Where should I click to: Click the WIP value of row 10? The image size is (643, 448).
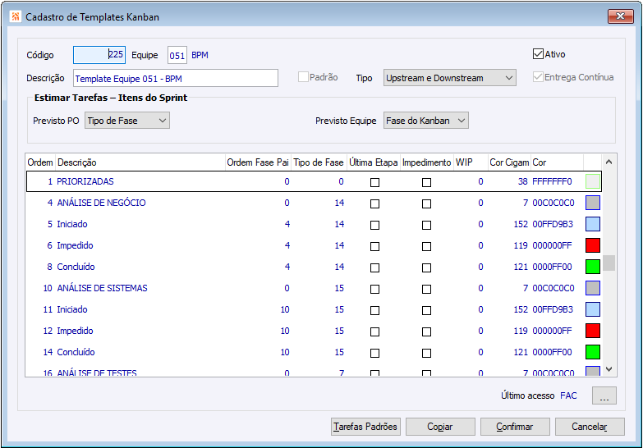coord(480,288)
